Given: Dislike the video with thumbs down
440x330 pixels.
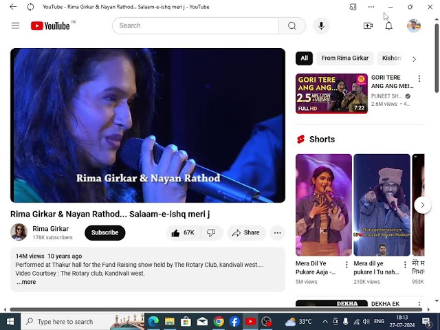Looking at the screenshot, I should click(211, 232).
